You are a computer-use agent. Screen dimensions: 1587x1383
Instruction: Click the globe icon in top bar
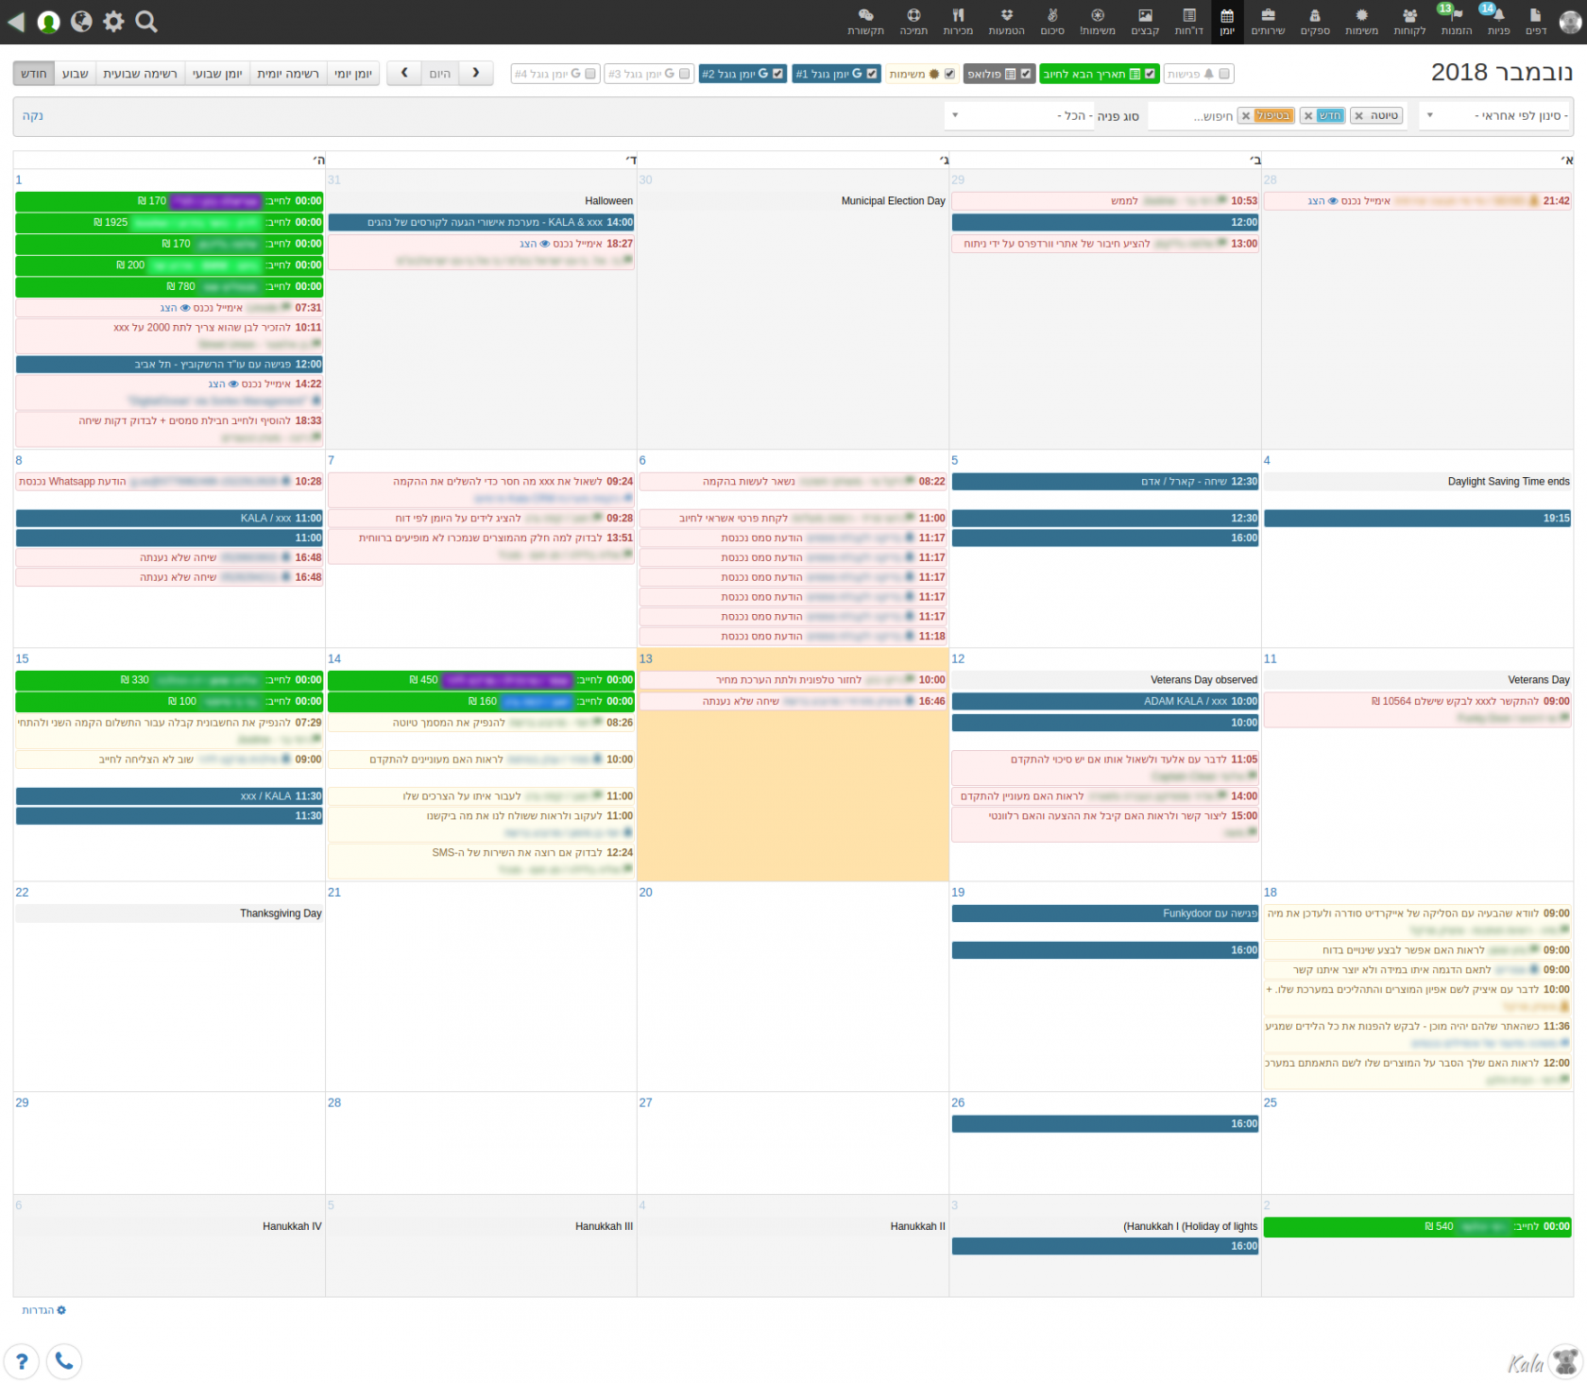[x=81, y=22]
